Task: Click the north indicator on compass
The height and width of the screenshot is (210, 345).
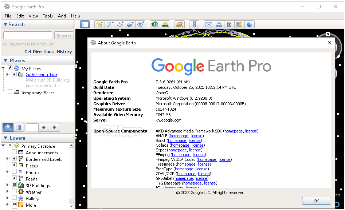Action: click(x=328, y=34)
